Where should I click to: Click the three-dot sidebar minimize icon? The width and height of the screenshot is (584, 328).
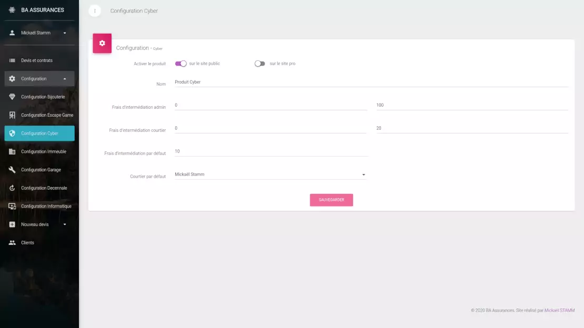tap(95, 11)
